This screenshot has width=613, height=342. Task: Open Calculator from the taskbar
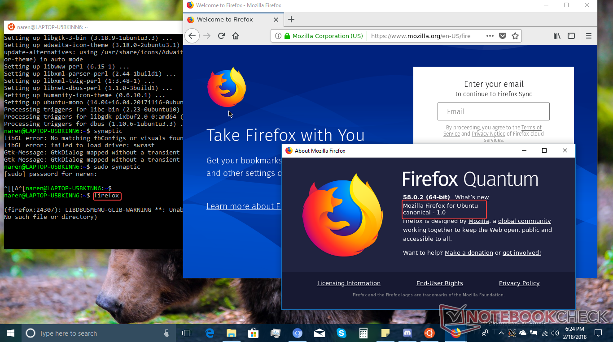363,333
